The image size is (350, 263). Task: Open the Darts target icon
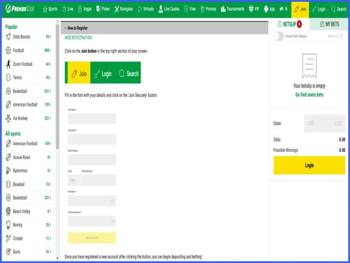pos(8,252)
